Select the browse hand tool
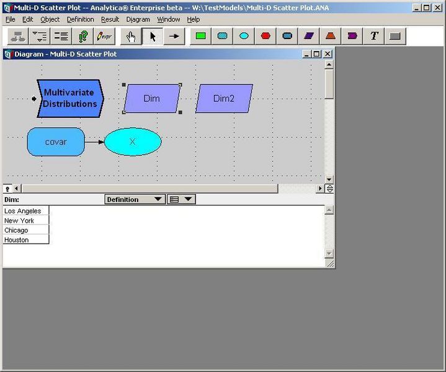The height and width of the screenshot is (372, 446). point(131,37)
